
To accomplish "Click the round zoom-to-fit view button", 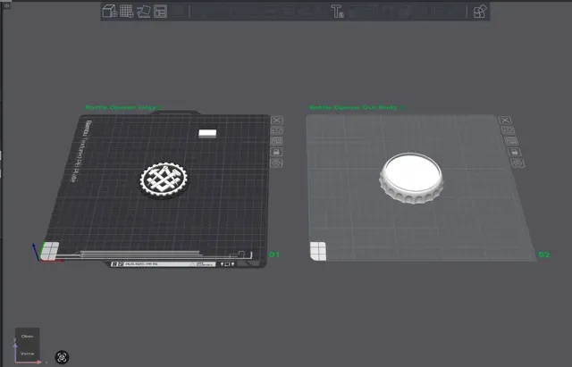I will pos(62,357).
